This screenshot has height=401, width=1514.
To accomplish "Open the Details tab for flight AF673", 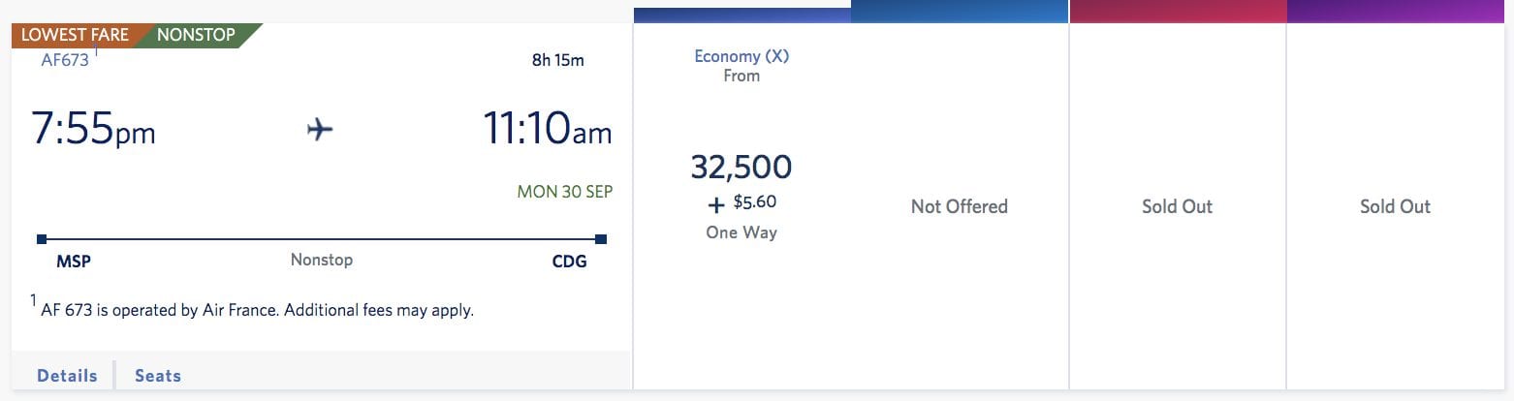I will (67, 376).
